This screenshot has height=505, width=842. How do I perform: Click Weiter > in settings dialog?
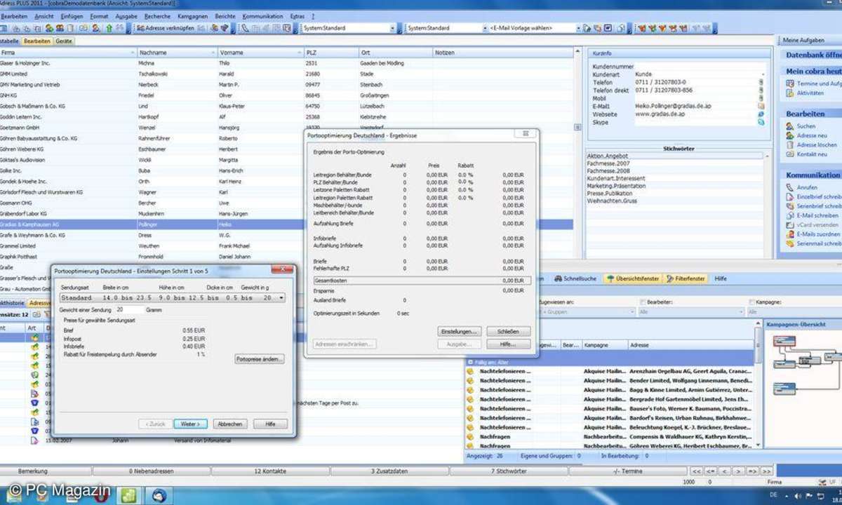click(191, 424)
